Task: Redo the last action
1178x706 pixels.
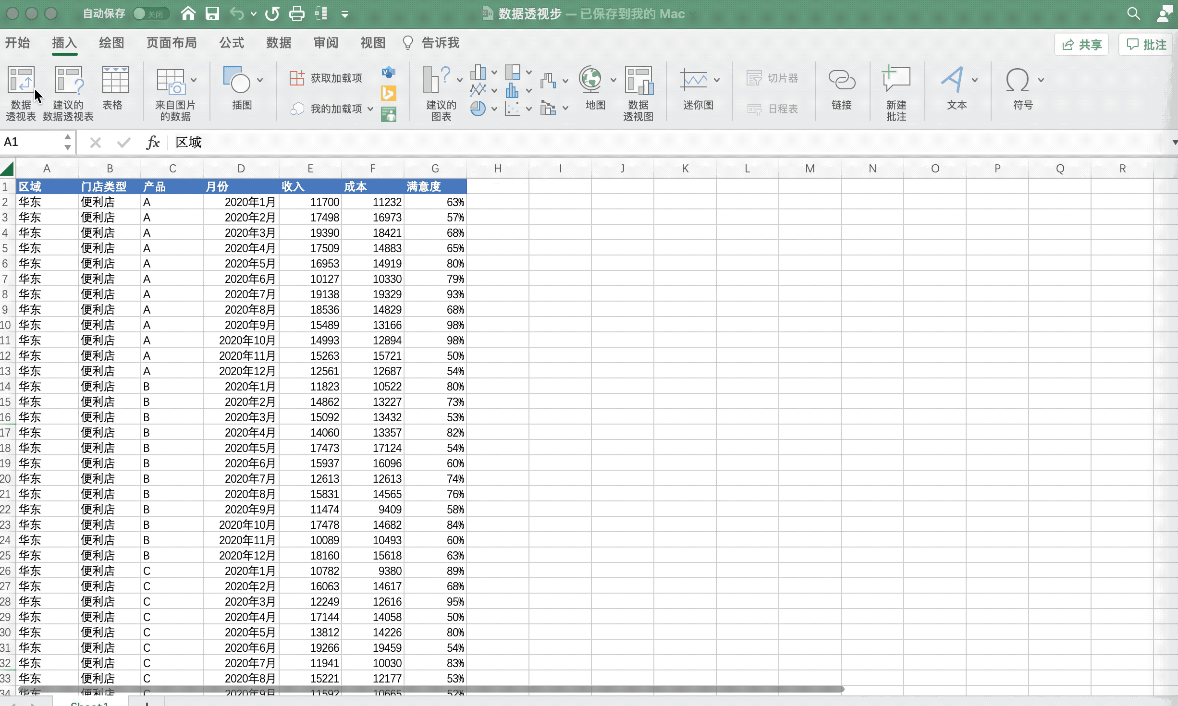Action: [x=272, y=13]
